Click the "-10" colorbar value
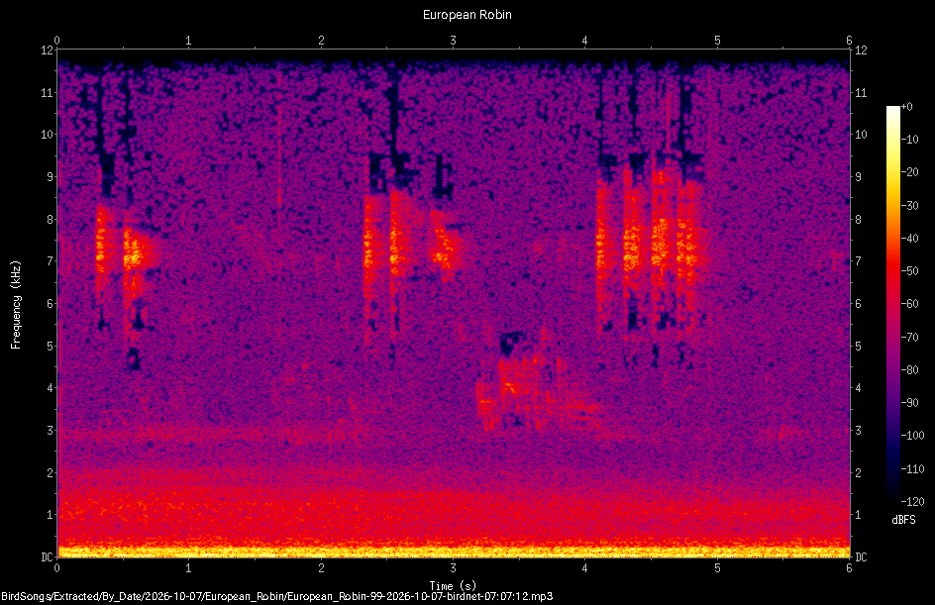The width and height of the screenshot is (935, 605). [x=910, y=140]
